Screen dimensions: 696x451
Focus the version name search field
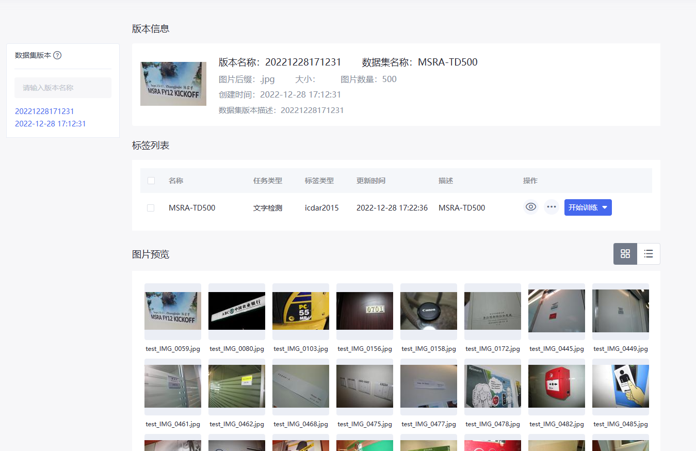pyautogui.click(x=63, y=88)
